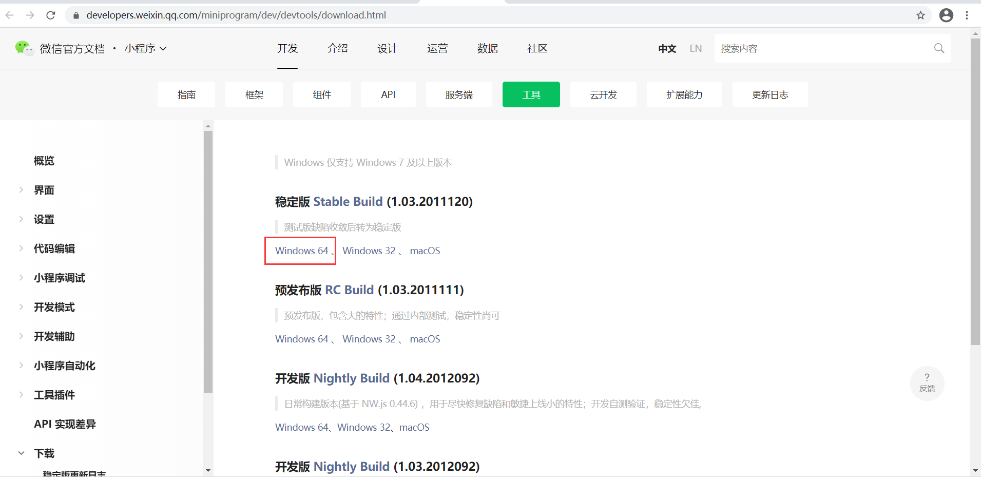
Task: Download Nightly 1.04.2012092 Windows 32
Action: point(364,427)
